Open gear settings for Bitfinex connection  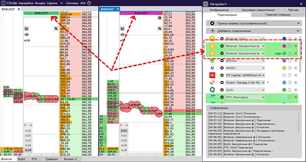(x=222, y=61)
